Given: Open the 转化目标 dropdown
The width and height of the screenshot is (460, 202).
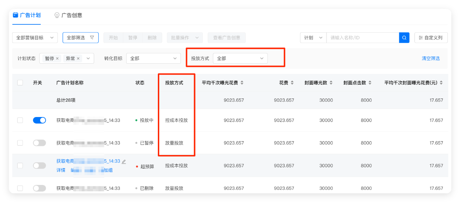Looking at the screenshot, I should pos(153,58).
